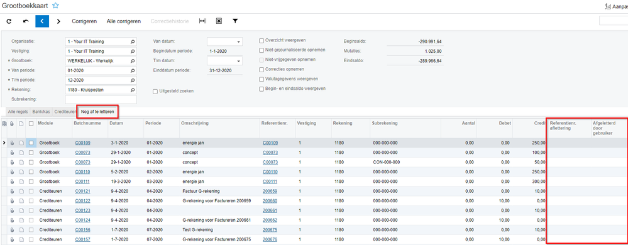The height and width of the screenshot is (245, 628).
Task: Click the Corrigeren button
Action: pos(84,21)
